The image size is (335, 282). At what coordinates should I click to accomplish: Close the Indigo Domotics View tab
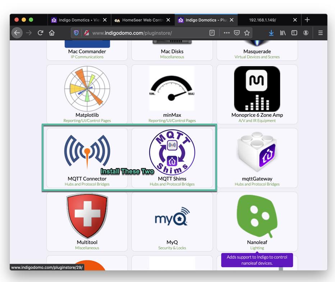[x=105, y=20]
